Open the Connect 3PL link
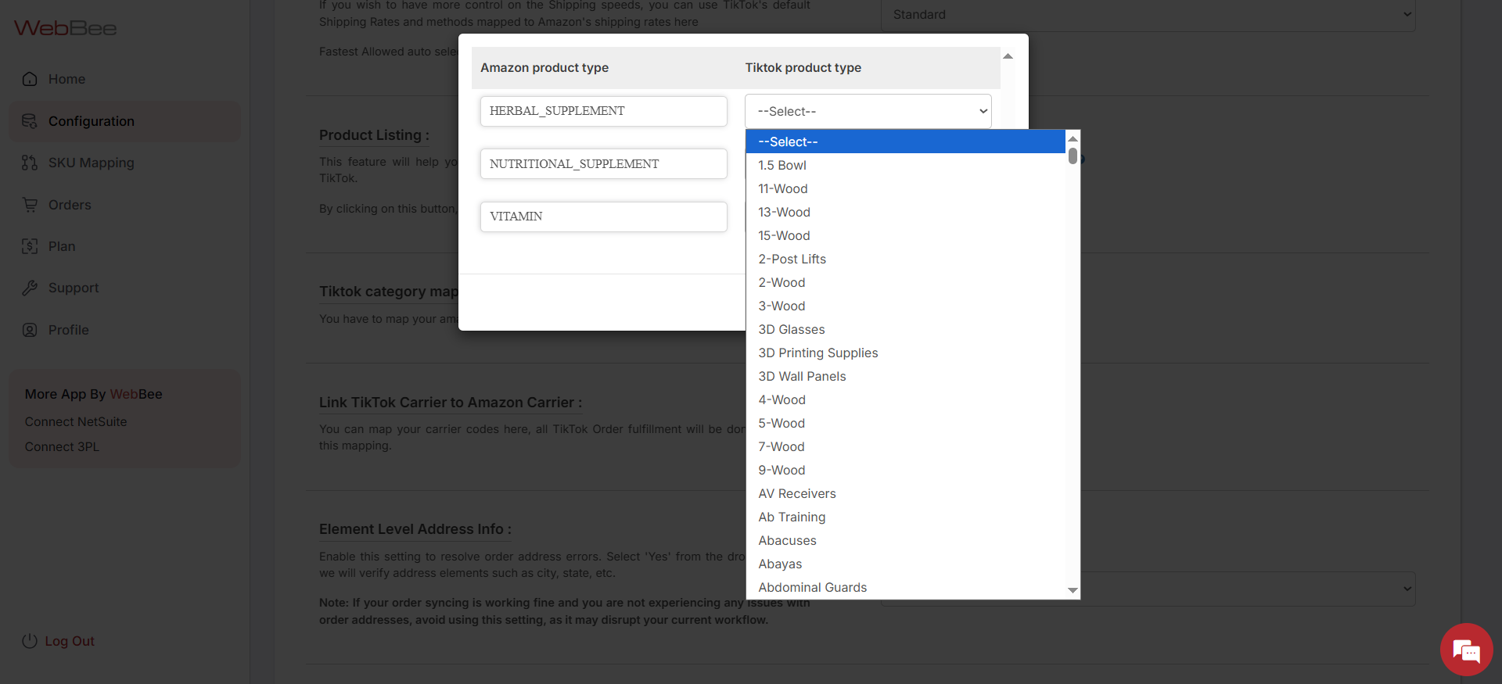 [x=62, y=446]
